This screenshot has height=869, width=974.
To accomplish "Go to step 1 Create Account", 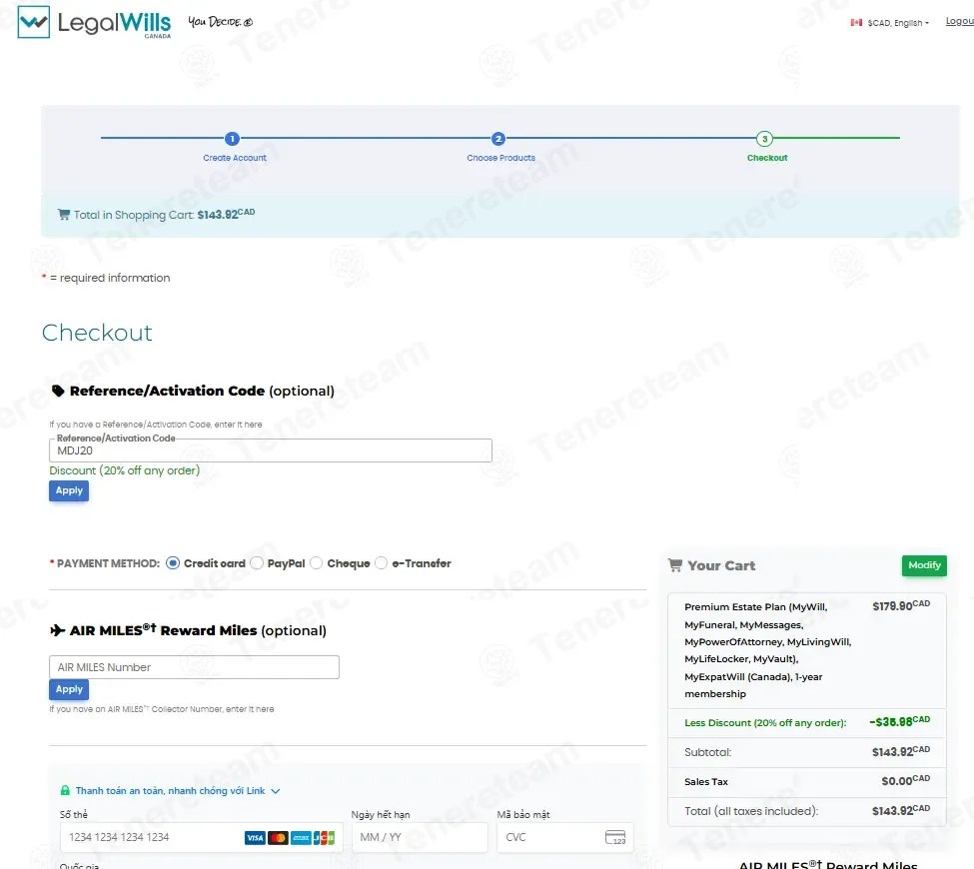I will point(232,139).
